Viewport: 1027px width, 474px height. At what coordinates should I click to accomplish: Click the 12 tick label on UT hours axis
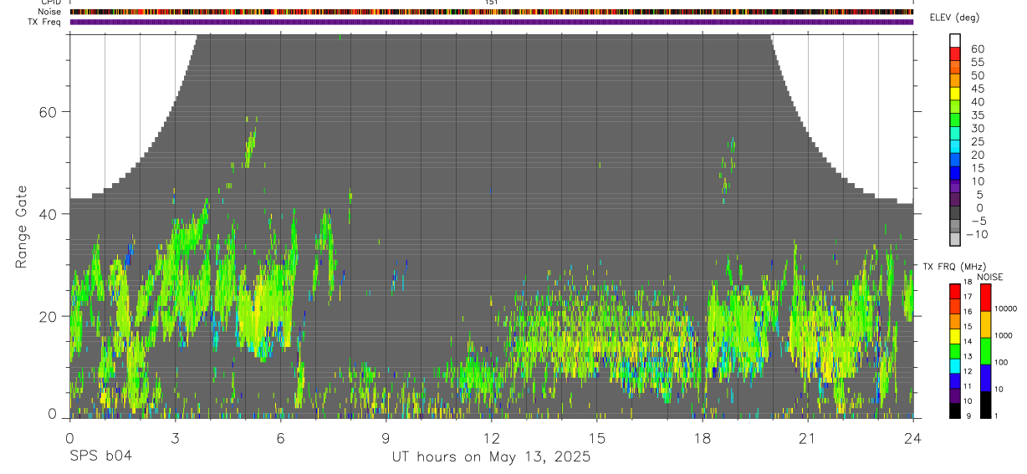point(491,437)
